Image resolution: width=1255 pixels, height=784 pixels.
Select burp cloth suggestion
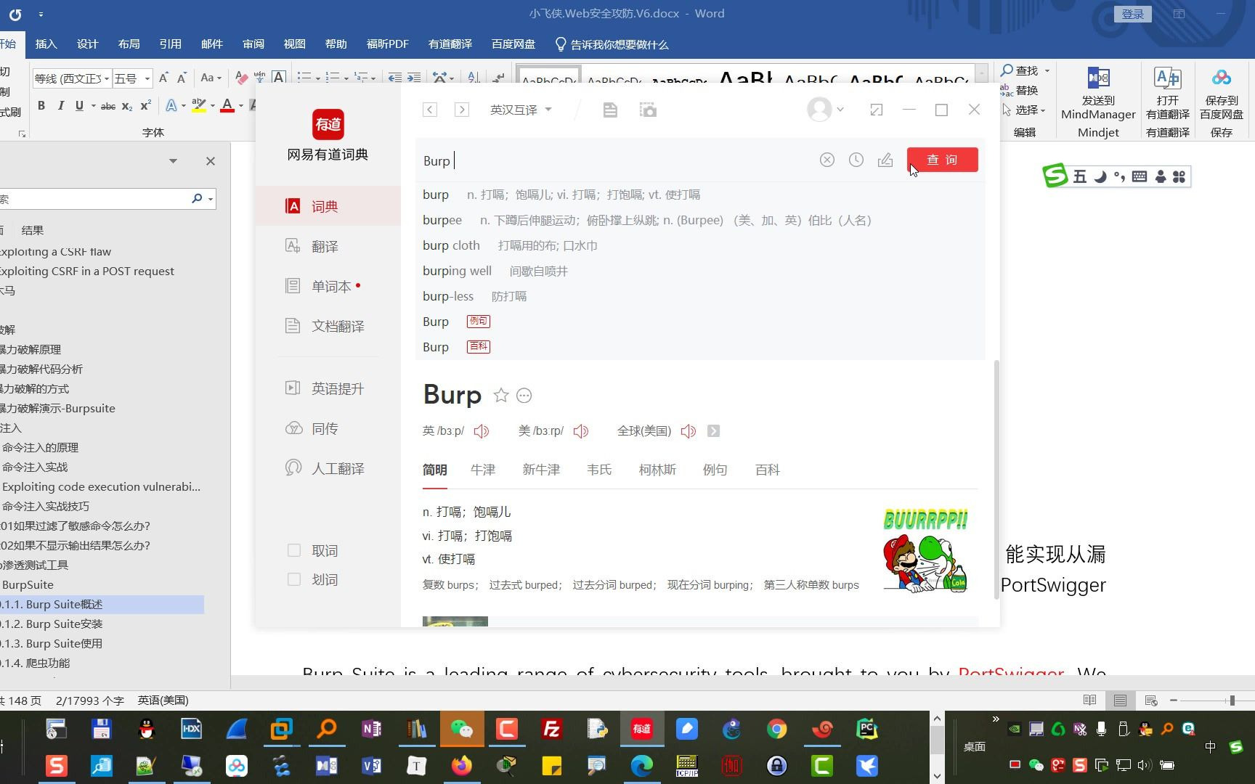(700, 245)
